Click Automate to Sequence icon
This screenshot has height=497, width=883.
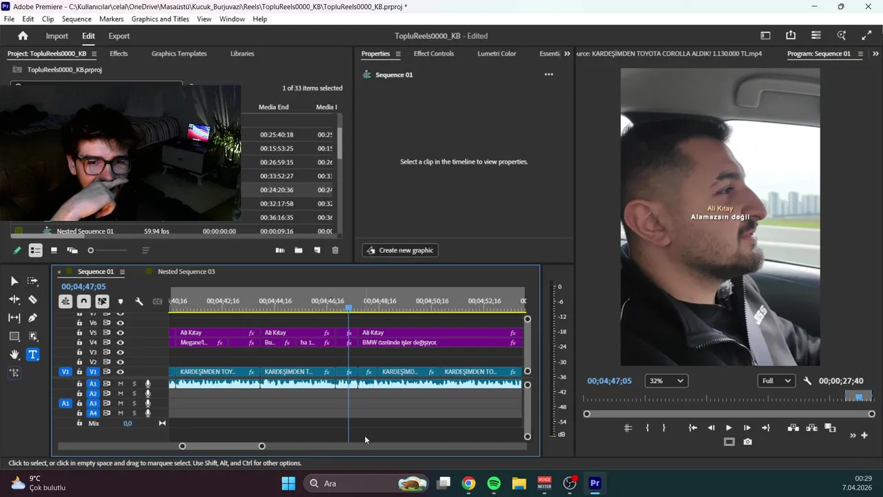click(280, 251)
